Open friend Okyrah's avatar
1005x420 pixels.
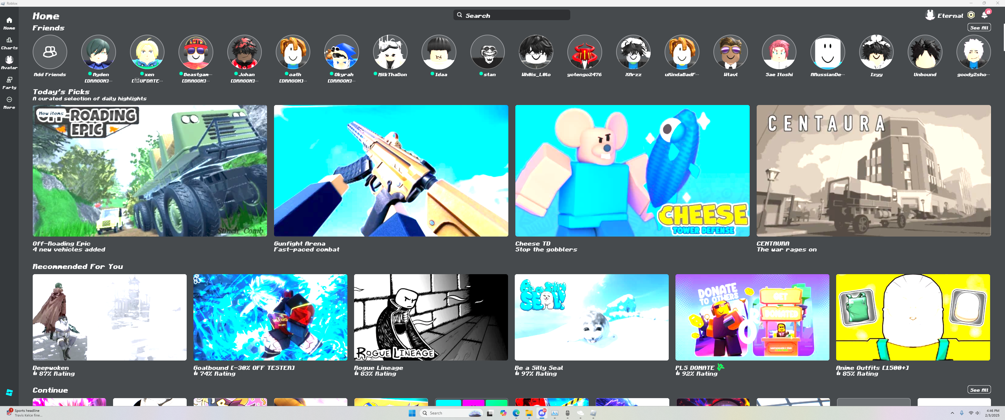tap(341, 52)
